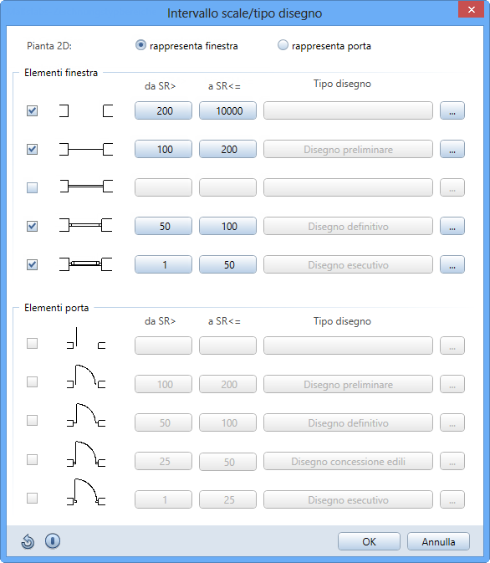
Task: Enable the unchecked third window element checkbox
Action: point(33,187)
